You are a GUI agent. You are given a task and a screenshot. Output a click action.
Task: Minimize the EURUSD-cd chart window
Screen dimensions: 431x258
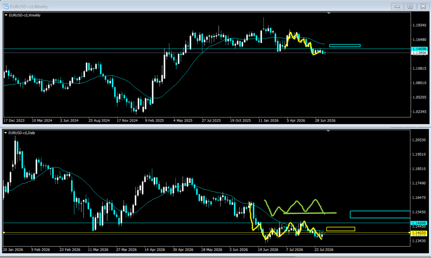pos(397,6)
